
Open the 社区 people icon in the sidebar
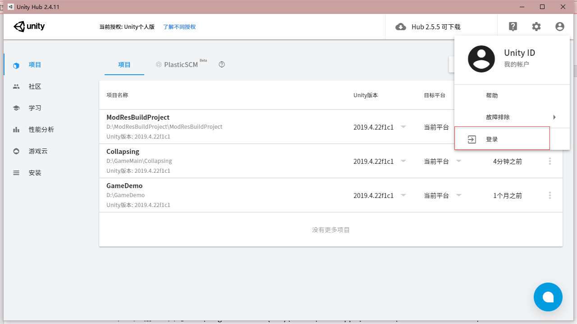pyautogui.click(x=16, y=86)
